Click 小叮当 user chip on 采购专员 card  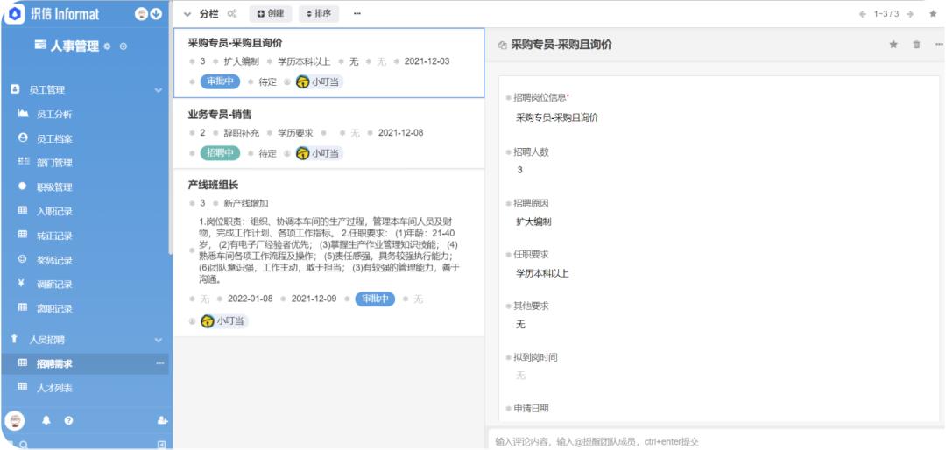(x=319, y=82)
